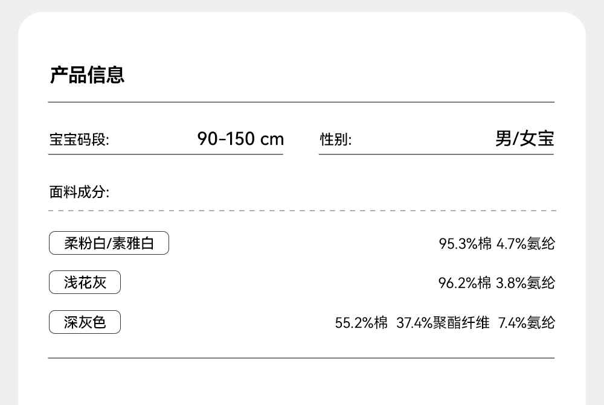Select the 37.4%聚酯纤维 text

click(x=443, y=323)
